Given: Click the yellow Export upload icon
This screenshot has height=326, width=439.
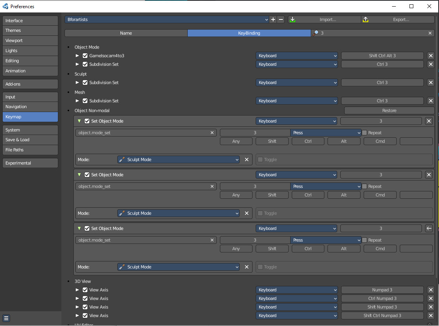Looking at the screenshot, I should (365, 19).
